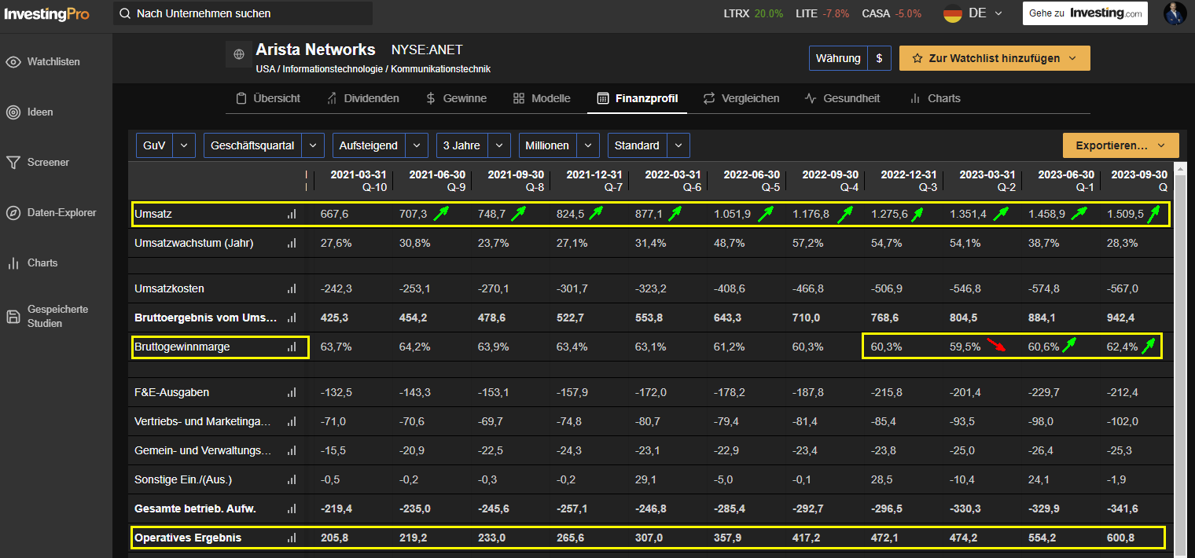1195x558 pixels.
Task: Expand the GuV statement dropdown
Action: pos(166,145)
